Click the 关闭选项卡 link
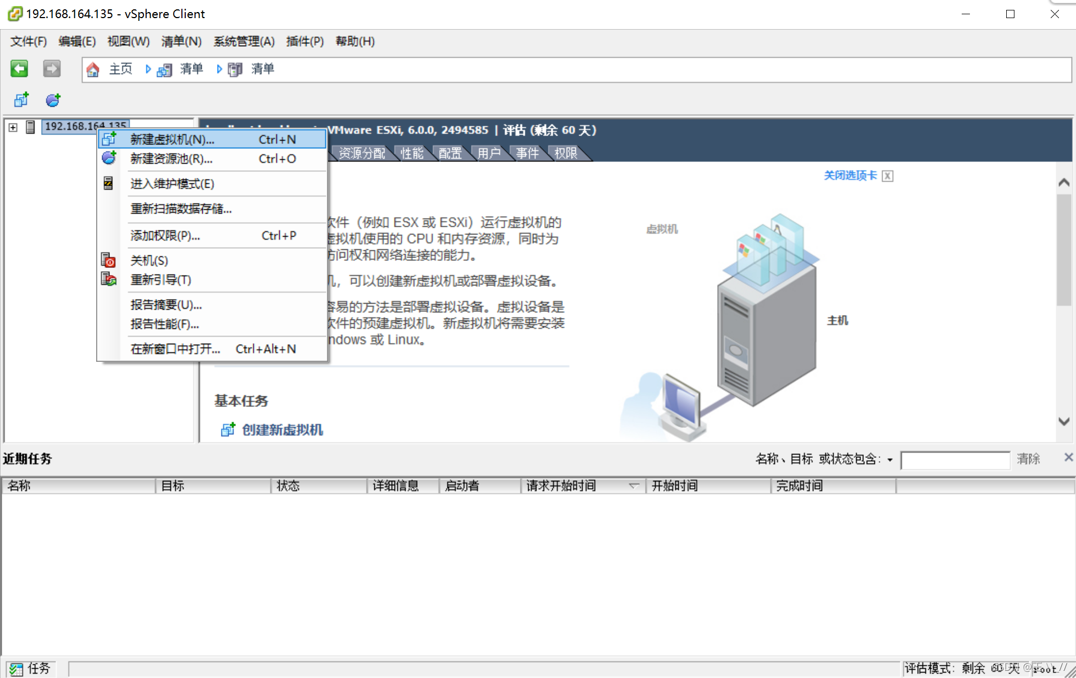 coord(850,176)
